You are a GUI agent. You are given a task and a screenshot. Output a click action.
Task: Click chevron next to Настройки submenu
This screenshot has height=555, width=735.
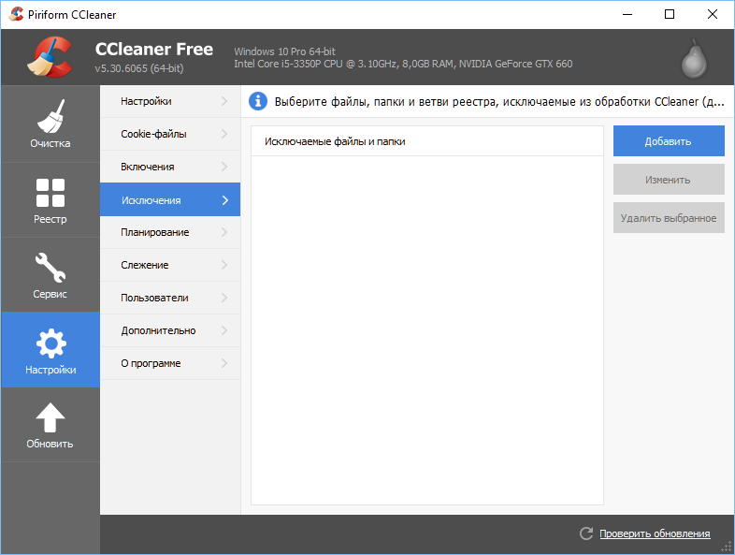224,101
